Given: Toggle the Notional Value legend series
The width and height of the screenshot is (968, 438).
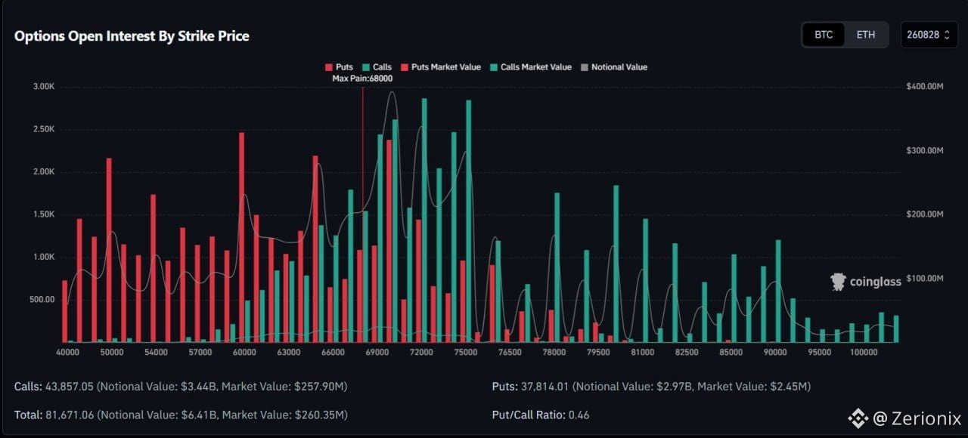Looking at the screenshot, I should click(x=614, y=67).
